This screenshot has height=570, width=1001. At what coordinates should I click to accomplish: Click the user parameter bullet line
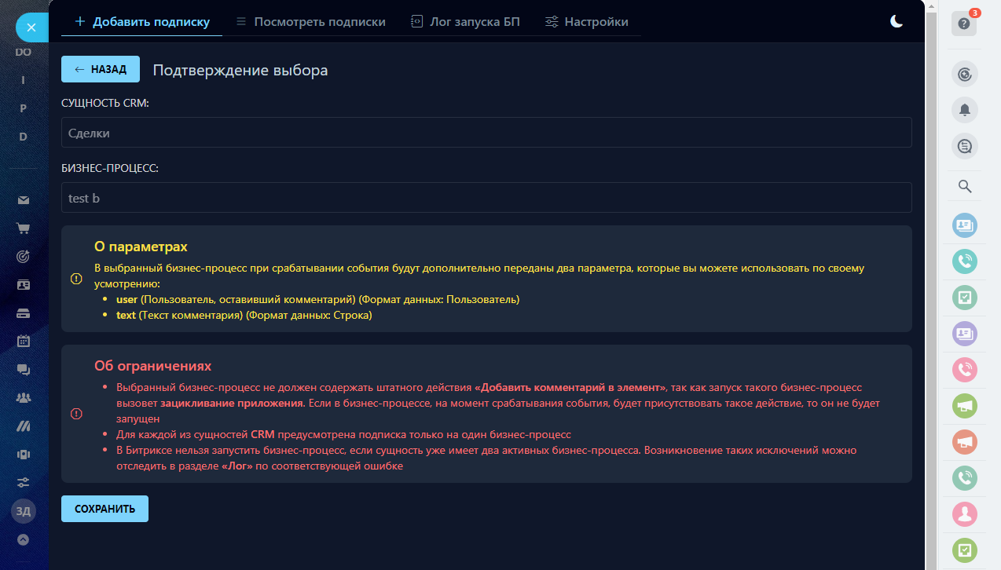click(318, 300)
